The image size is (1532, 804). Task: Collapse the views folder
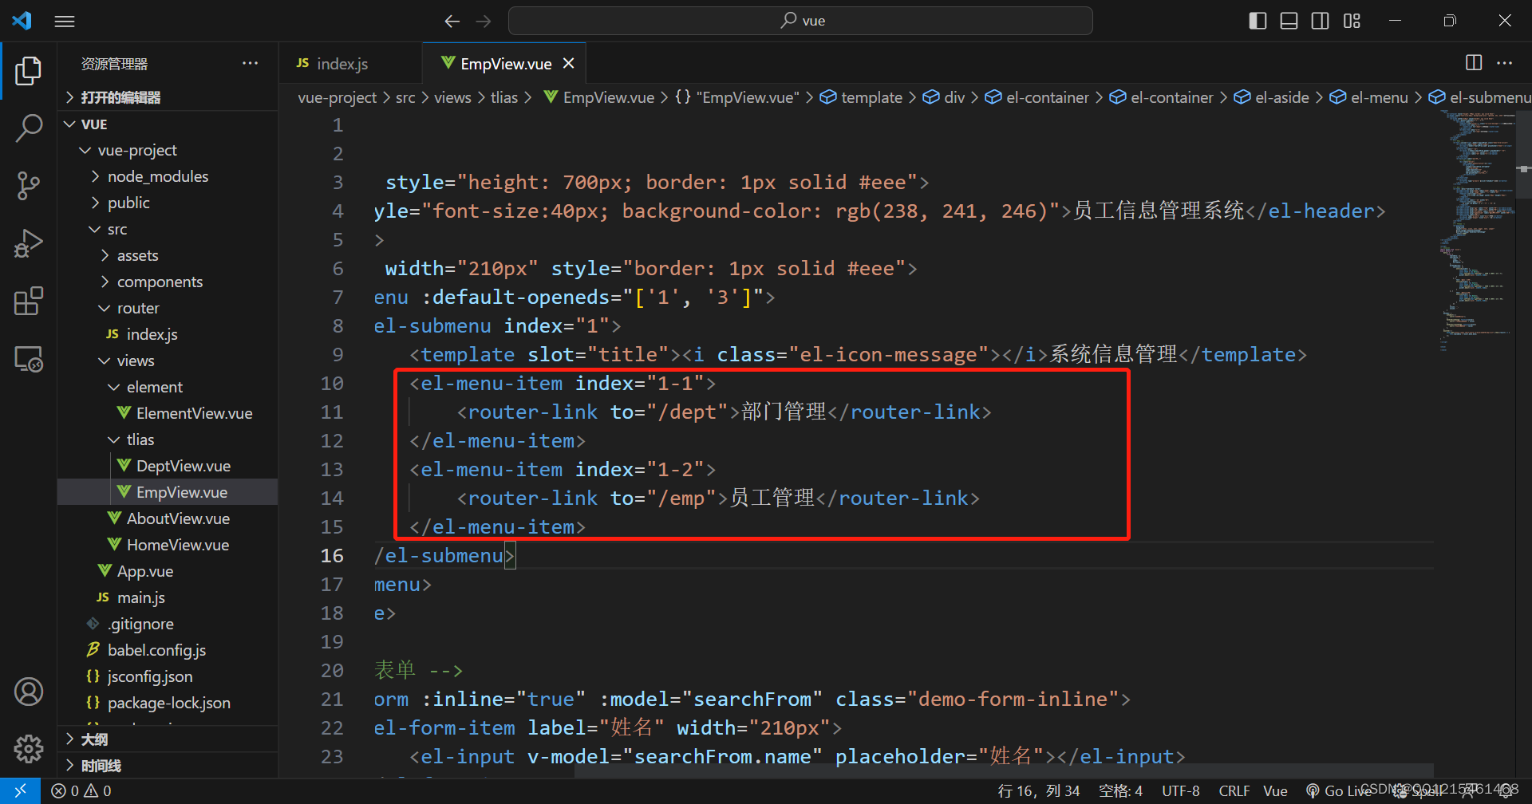click(168, 361)
